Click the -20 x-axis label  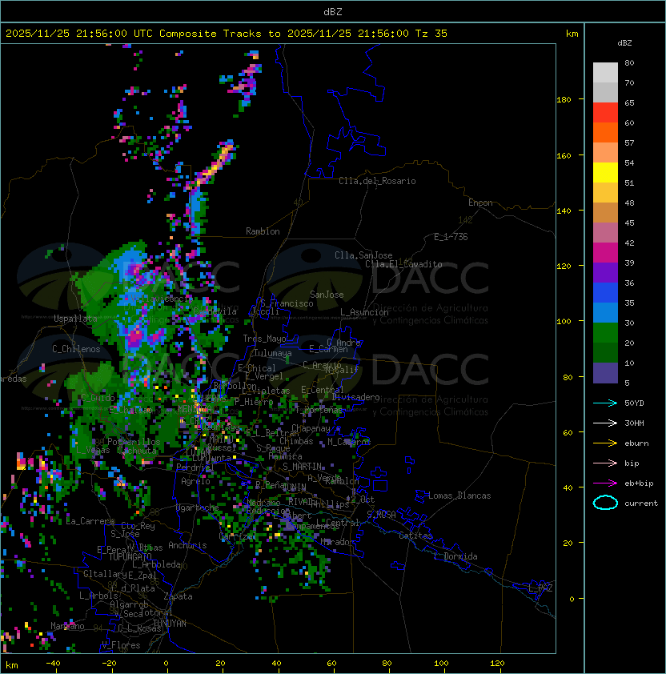109,664
